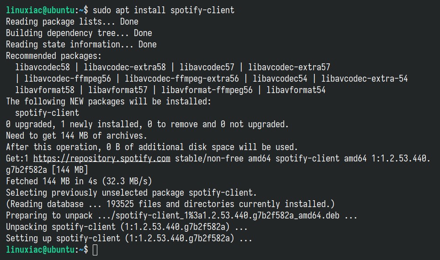Click the 'libavcodec58' package name
The height and width of the screenshot is (260, 440).
[x=42, y=67]
